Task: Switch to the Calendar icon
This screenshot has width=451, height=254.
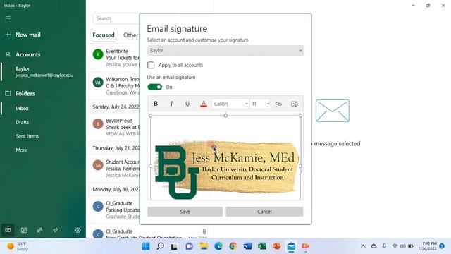Action: click(23, 230)
